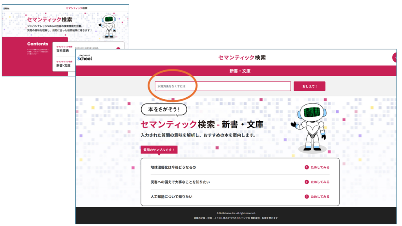Click the セマンティック検索 title in main header
Image resolution: width=402 pixels, height=226 pixels.
[242, 58]
